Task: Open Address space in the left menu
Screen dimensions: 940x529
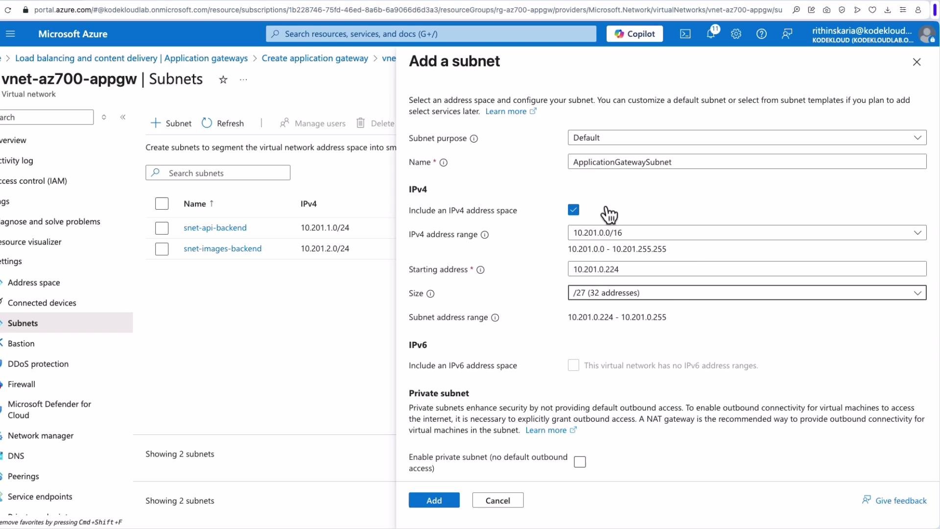Action: (x=34, y=283)
